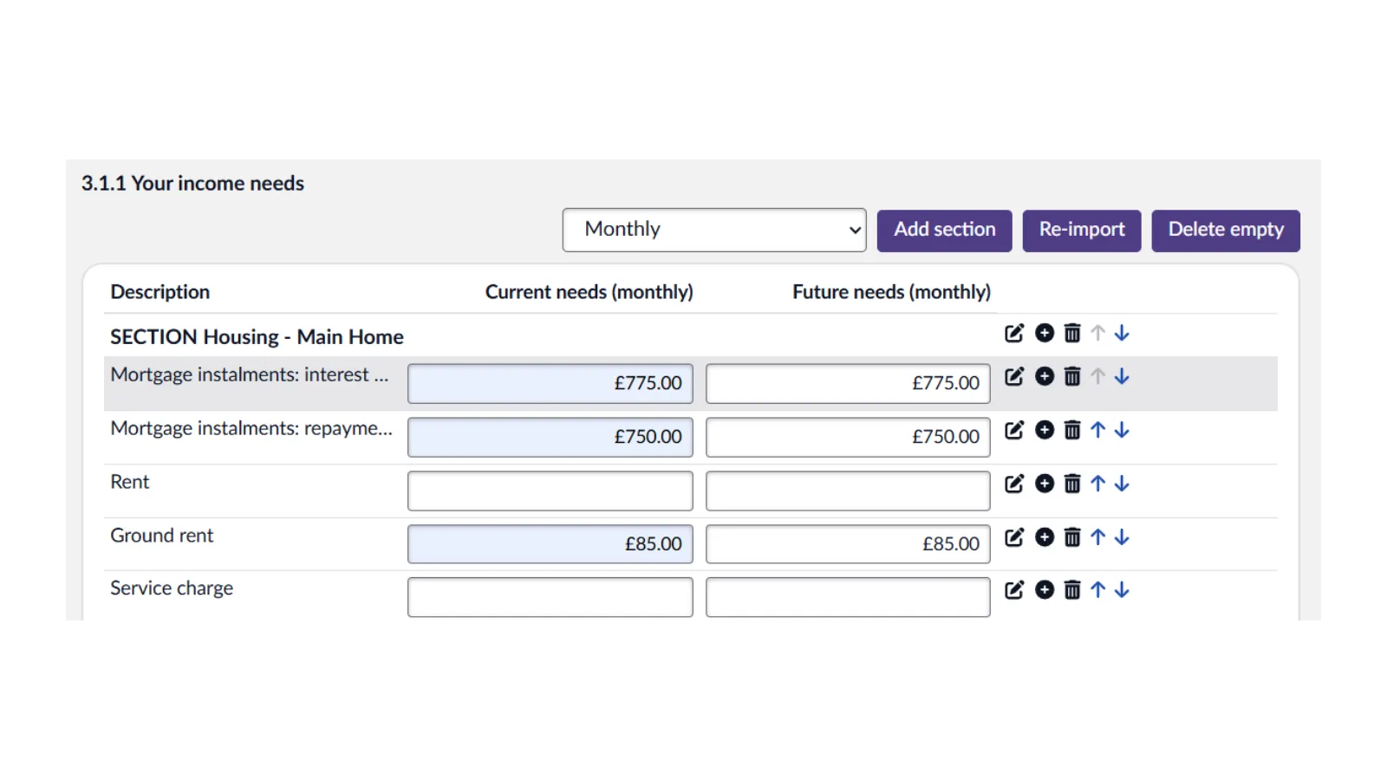This screenshot has height=780, width=1387.
Task: Focus the Ground rent current needs £85.00 field
Action: point(550,544)
